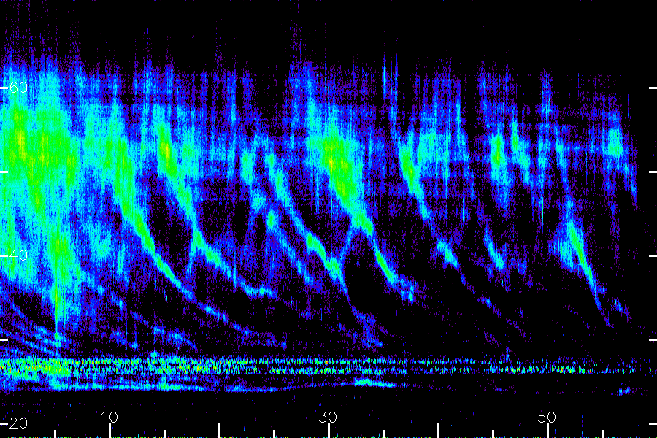This screenshot has width=657, height=438.
Task: Click the 30 label on horizontal axis
Action: (x=328, y=418)
